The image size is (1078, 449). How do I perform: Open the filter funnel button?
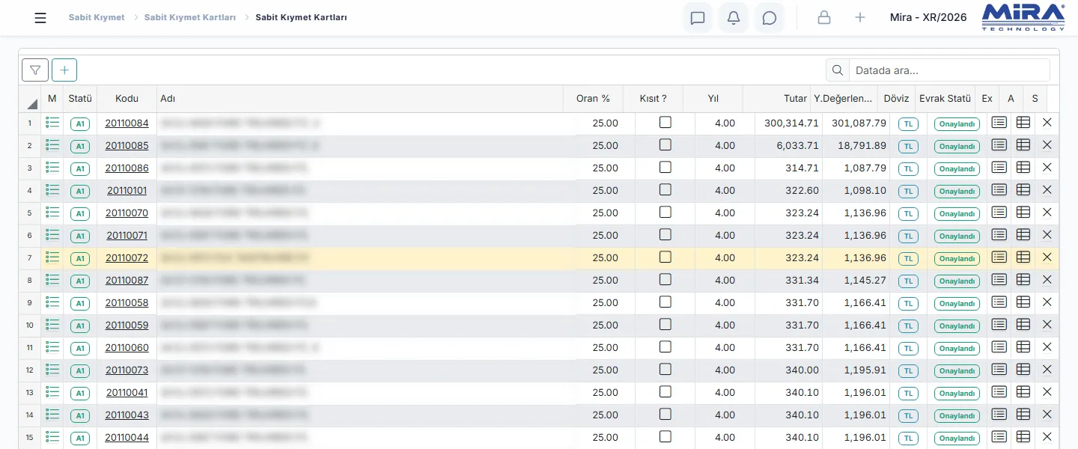tap(35, 70)
